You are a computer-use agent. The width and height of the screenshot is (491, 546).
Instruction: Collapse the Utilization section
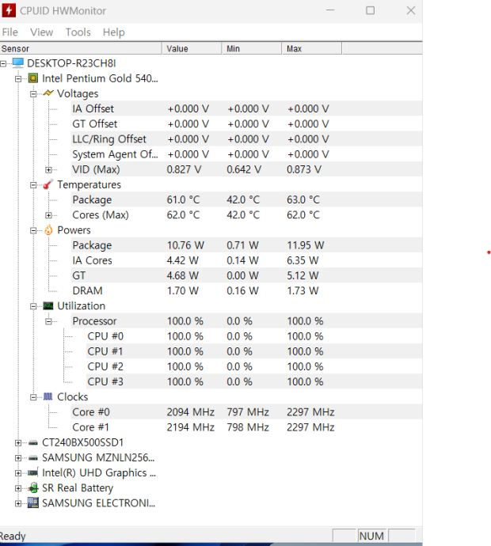coord(33,306)
